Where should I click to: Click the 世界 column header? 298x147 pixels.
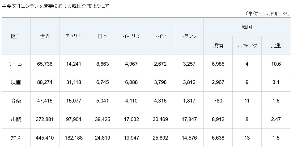pyautogui.click(x=45, y=36)
